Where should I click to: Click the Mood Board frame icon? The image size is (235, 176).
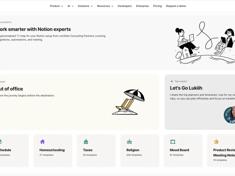point(173,142)
